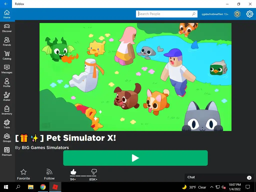Click the muted volume tray icon
The width and height of the screenshot is (256, 192).
tap(224, 187)
